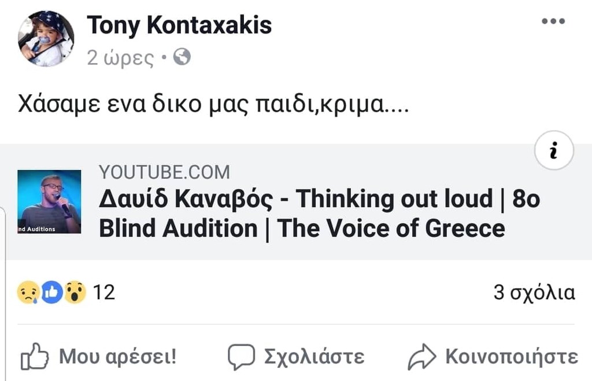Image resolution: width=592 pixels, height=381 pixels.
Task: Click the speech bubble comment icon
Action: [240, 356]
